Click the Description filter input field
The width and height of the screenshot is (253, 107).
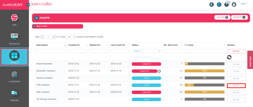coord(51,51)
